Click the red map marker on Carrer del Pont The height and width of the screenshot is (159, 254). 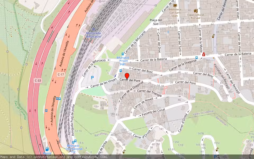127,75
